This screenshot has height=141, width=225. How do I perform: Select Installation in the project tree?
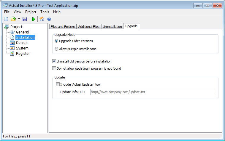(25, 37)
